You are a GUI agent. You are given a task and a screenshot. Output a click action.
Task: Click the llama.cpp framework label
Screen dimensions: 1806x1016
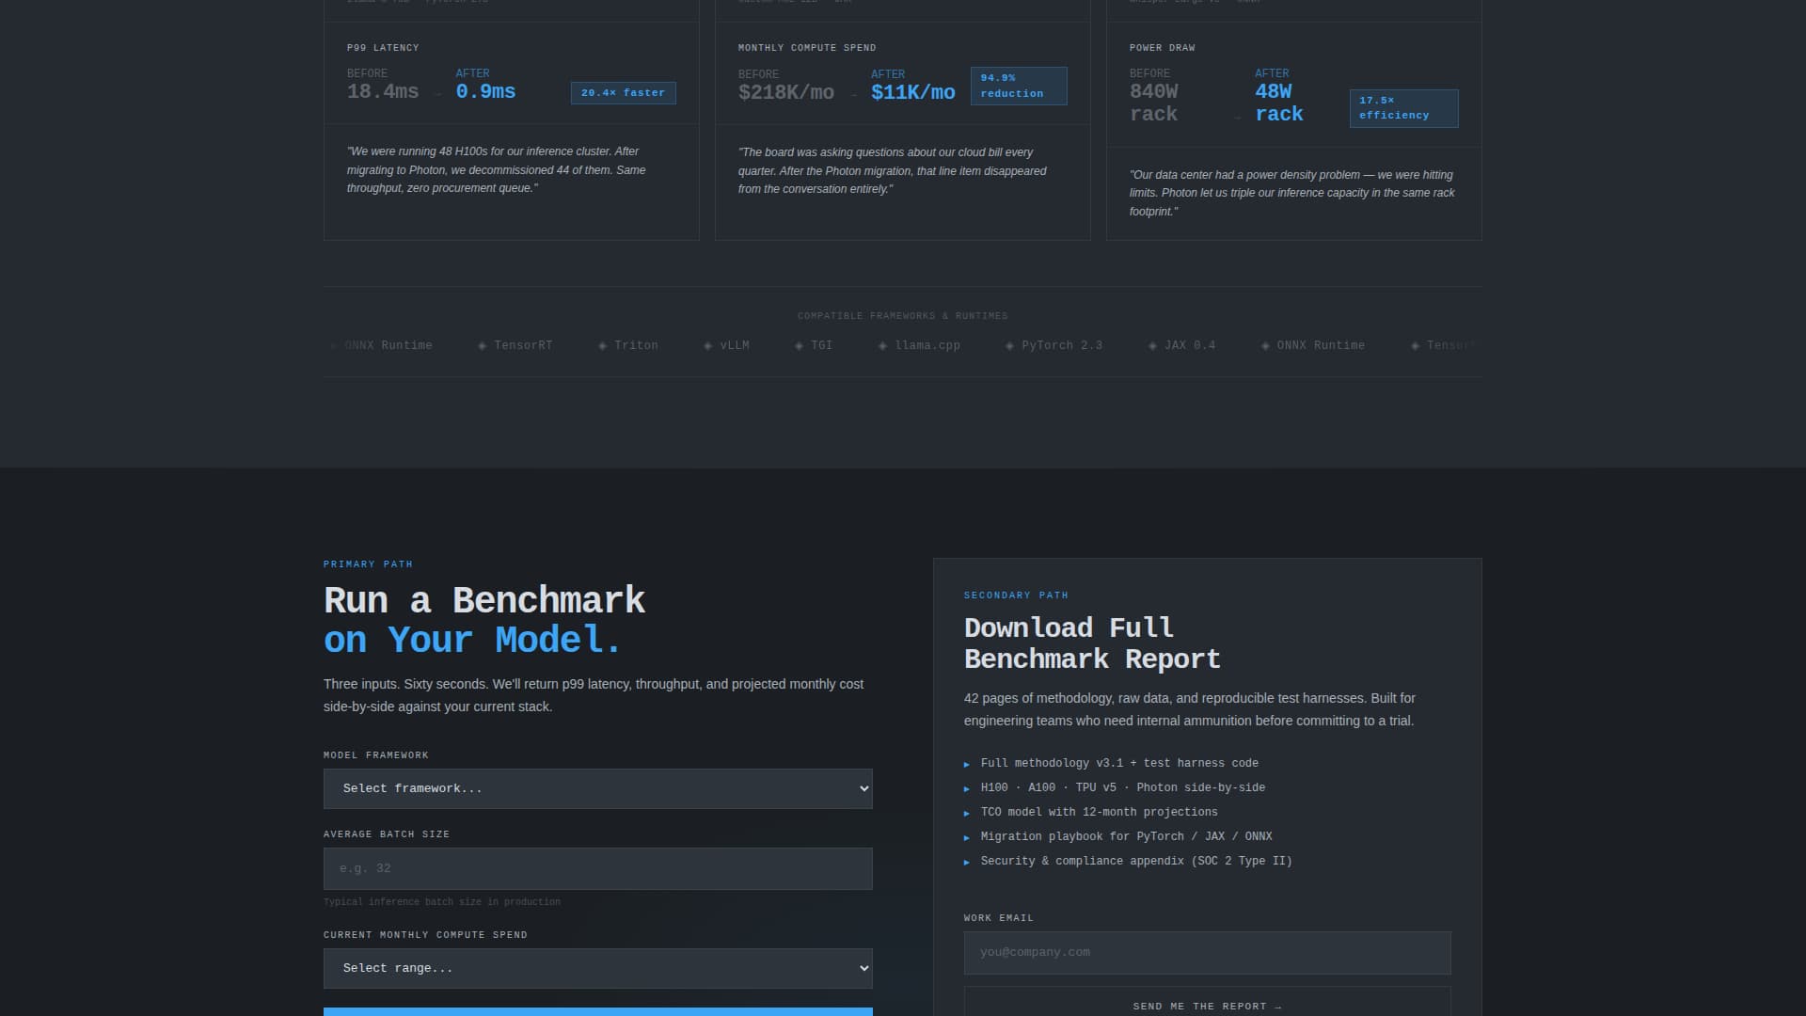927,345
